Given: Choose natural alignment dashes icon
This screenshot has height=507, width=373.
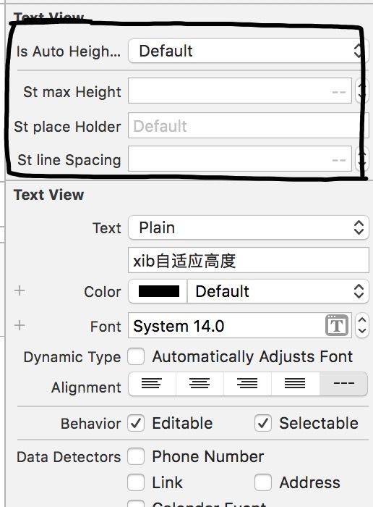Looking at the screenshot, I should click(x=343, y=383).
